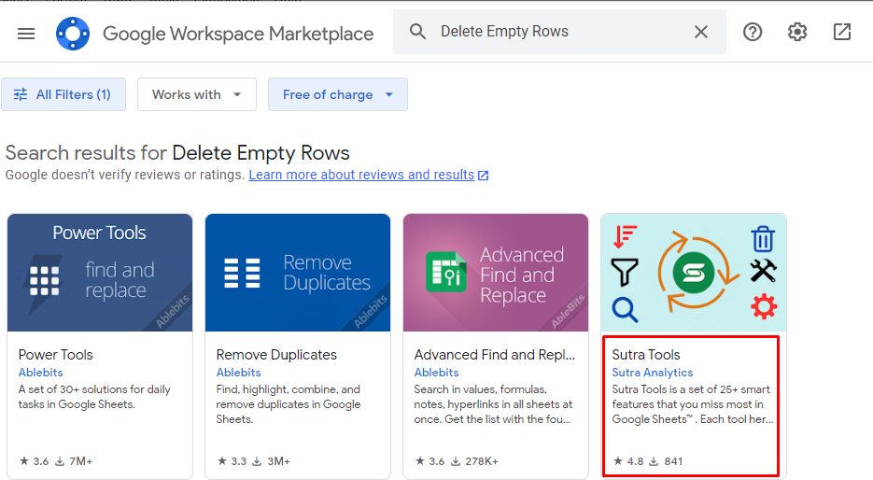
Task: Click the Sutra Tools description text
Action: (x=693, y=404)
